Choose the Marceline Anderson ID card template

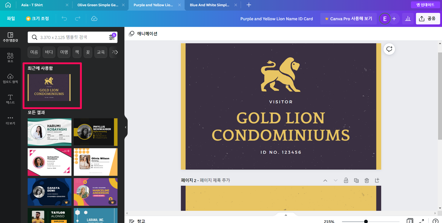[x=96, y=192]
